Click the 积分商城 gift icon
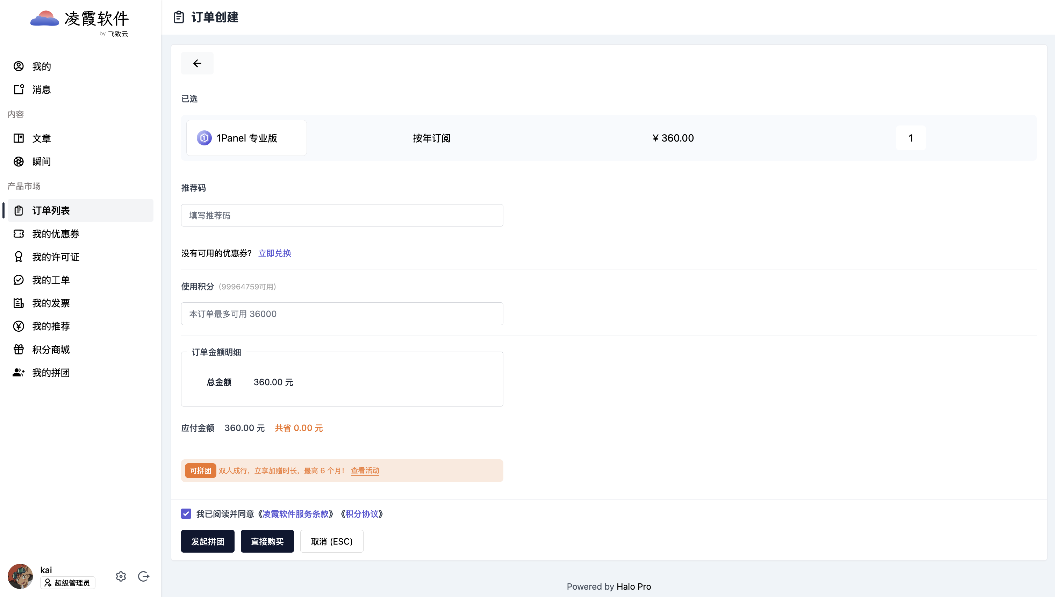The height and width of the screenshot is (597, 1055). pos(19,349)
